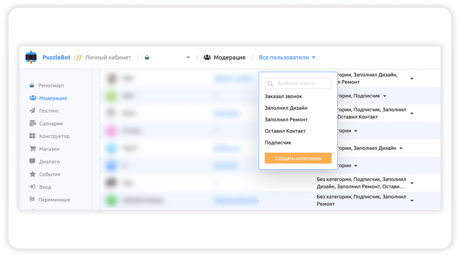Click the Модерация people icon in sidebar
Viewport: 460px width, 256px height.
pyautogui.click(x=33, y=98)
